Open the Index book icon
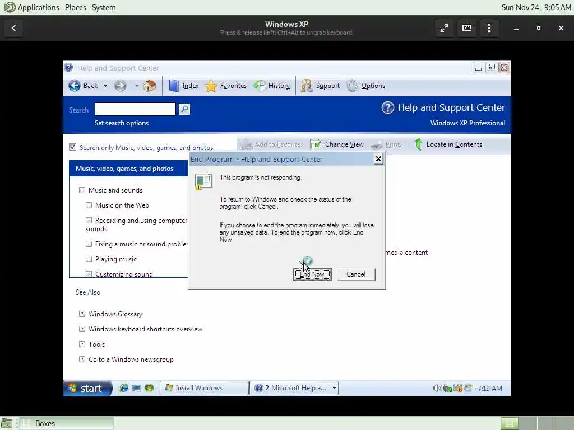 (174, 86)
